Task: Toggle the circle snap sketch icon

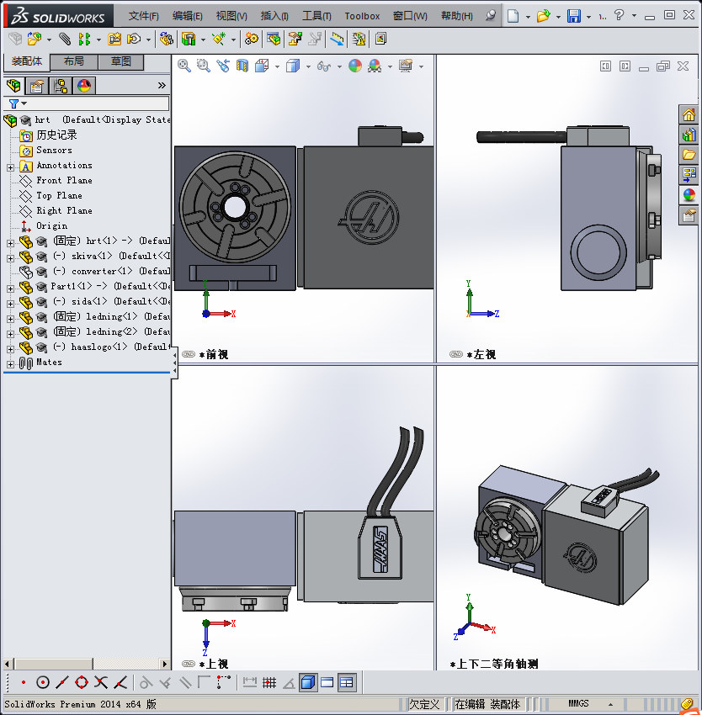Action: (43, 683)
